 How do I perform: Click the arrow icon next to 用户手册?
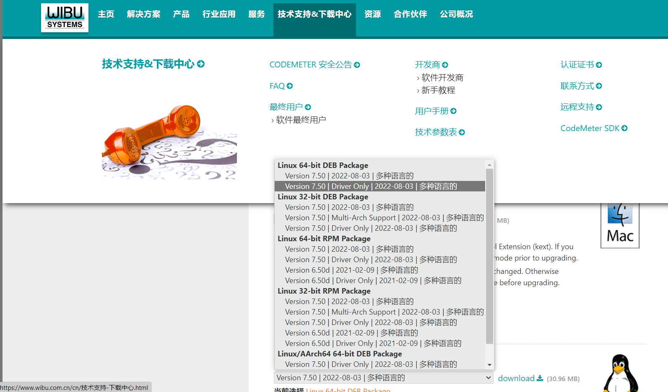(x=453, y=111)
